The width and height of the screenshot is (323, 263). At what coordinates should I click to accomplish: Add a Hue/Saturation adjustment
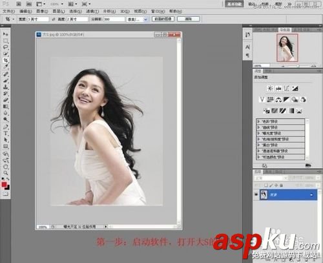tap(270, 100)
